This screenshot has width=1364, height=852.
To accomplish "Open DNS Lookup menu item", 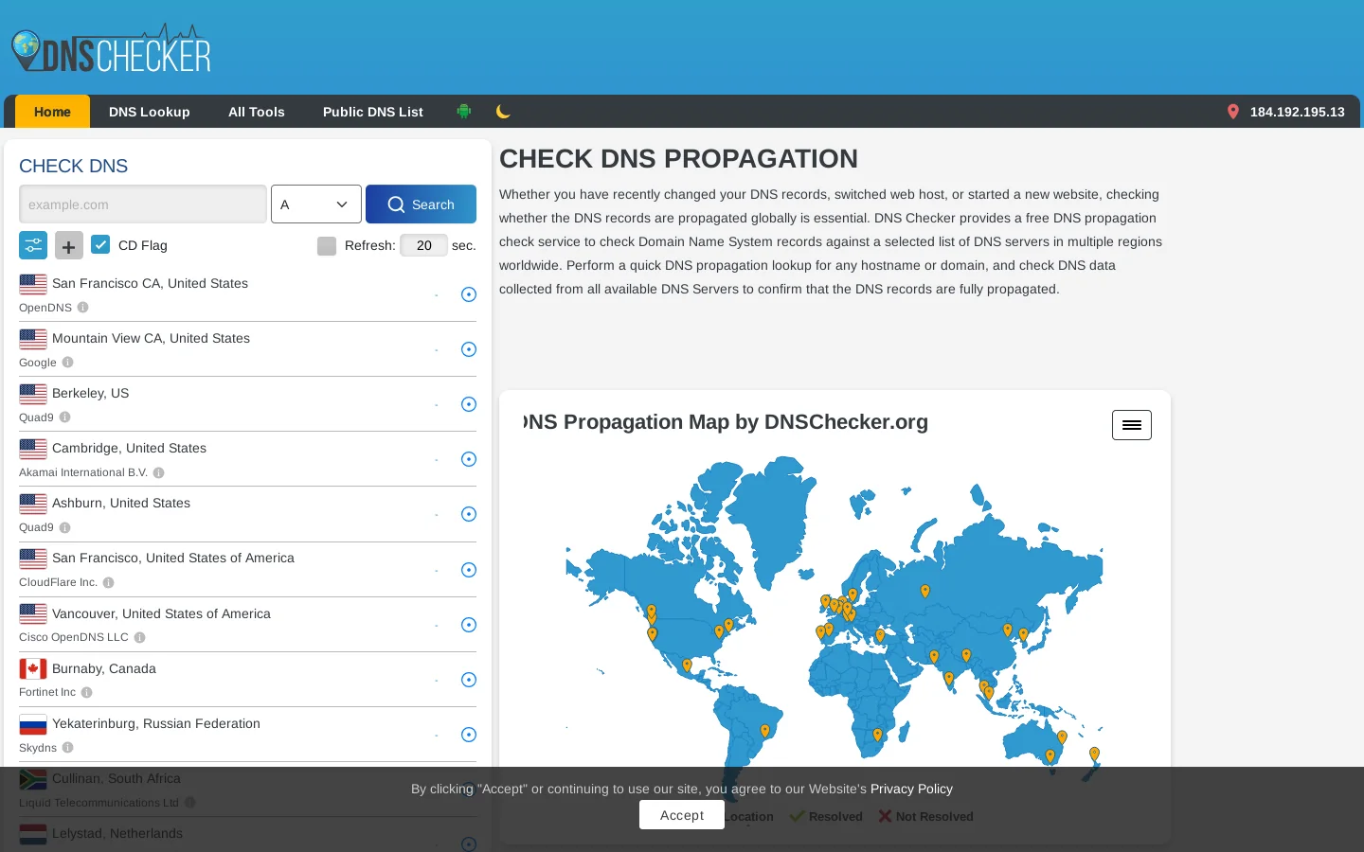I will coord(150,112).
